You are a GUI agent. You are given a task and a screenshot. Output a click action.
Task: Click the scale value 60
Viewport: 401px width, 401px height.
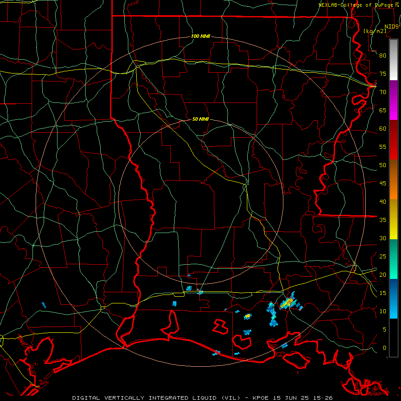[x=383, y=129]
